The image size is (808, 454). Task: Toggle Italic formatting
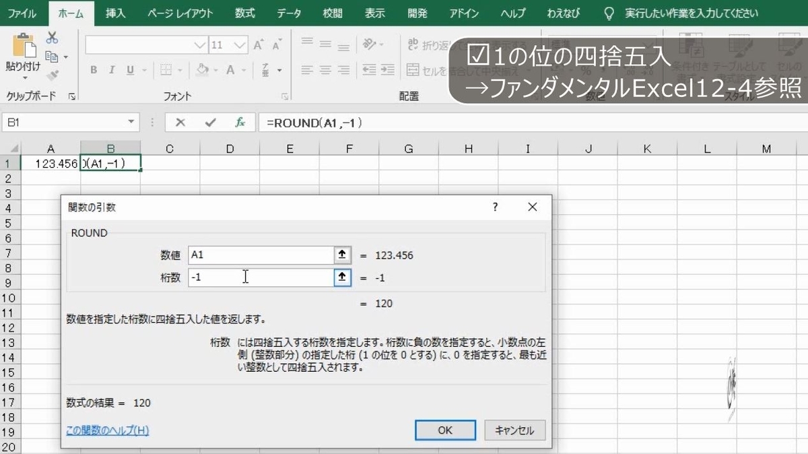click(111, 70)
